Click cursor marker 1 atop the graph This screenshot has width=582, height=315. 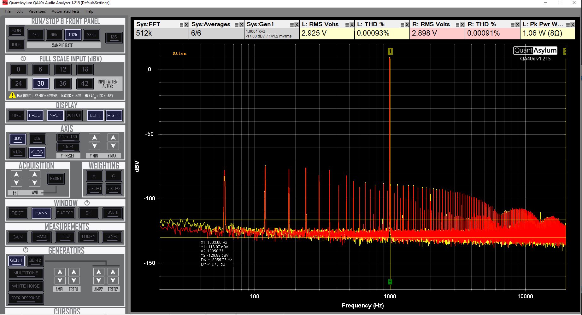click(390, 51)
